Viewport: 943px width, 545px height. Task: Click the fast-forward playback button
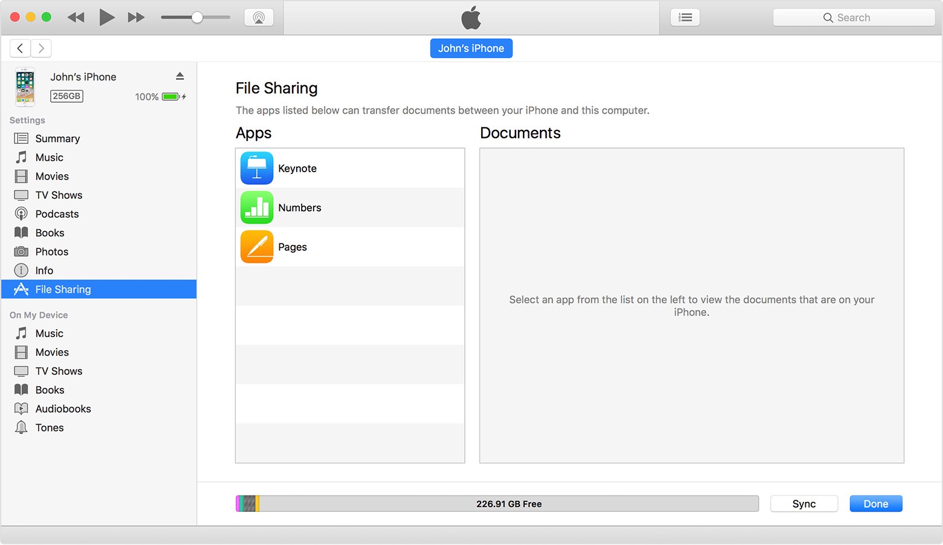pos(136,18)
